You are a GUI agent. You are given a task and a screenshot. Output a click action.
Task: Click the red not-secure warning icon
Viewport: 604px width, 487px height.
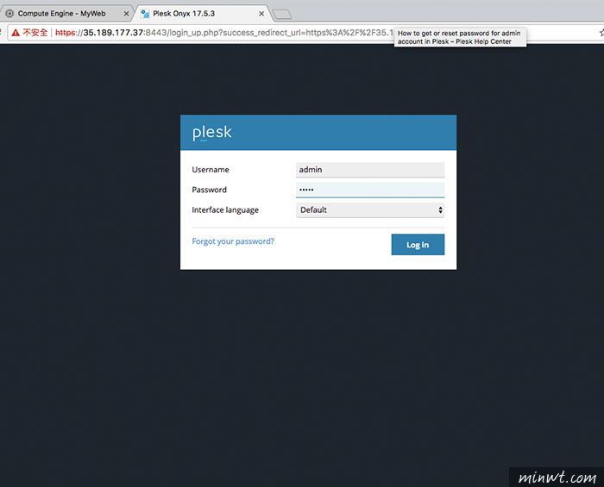[x=16, y=33]
